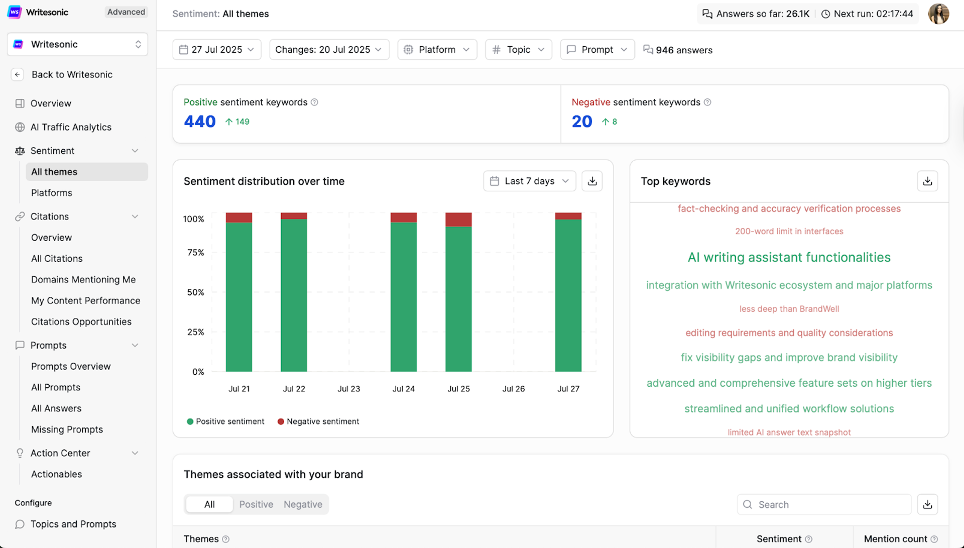Screen dimensions: 964x548
Task: Click Back to Writesonic link
Action: coord(72,74)
